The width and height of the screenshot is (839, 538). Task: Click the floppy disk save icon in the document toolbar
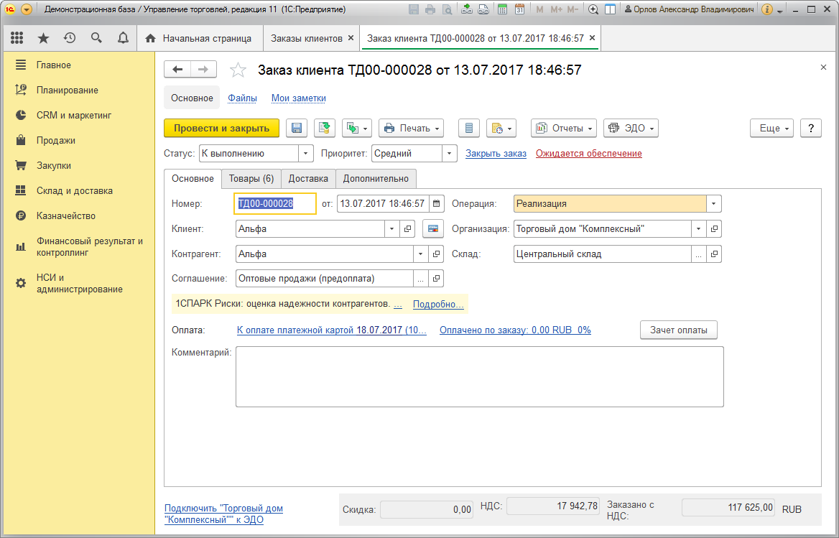point(297,129)
